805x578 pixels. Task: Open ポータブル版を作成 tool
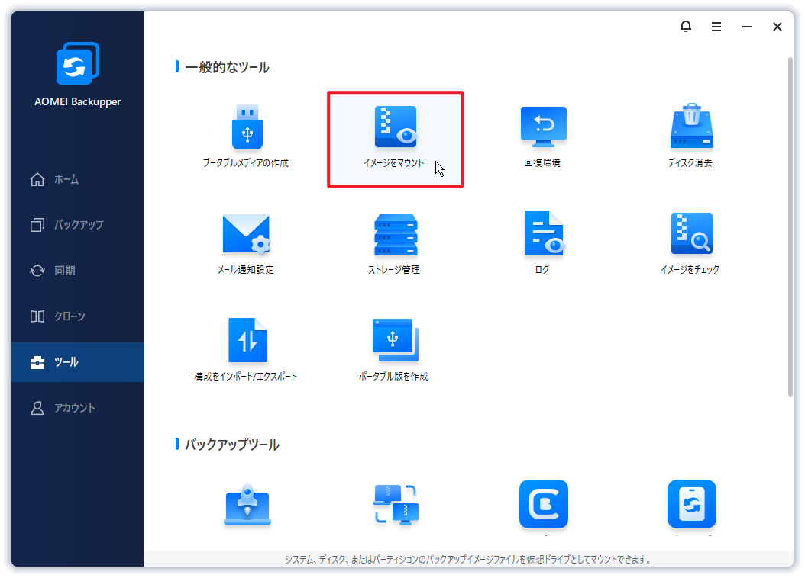[x=394, y=350]
